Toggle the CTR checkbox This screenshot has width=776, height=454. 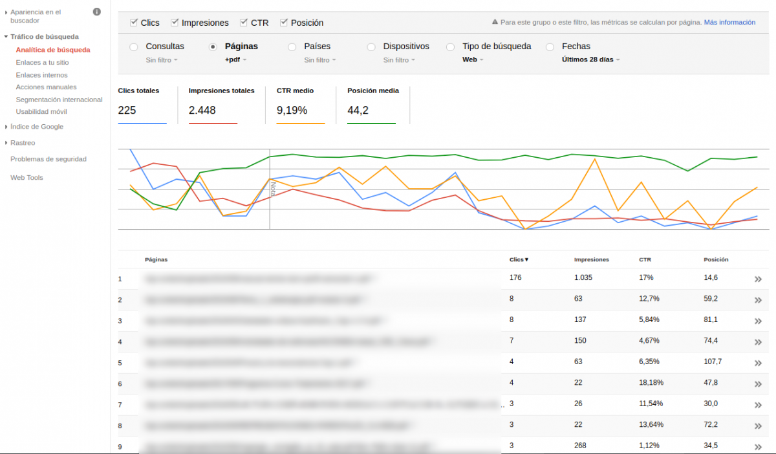(x=244, y=23)
